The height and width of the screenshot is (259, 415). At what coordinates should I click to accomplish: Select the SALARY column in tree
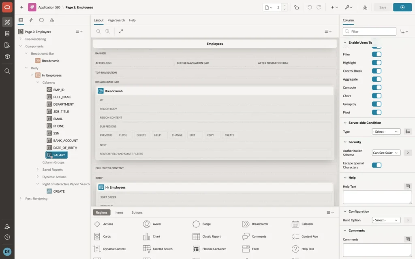point(57,155)
